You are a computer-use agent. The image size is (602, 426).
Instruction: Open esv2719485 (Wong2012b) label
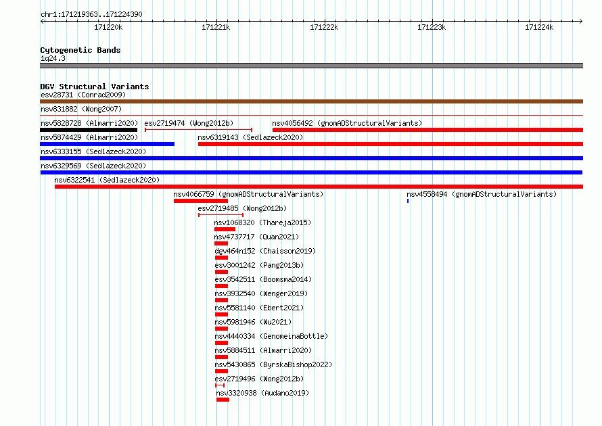click(242, 208)
